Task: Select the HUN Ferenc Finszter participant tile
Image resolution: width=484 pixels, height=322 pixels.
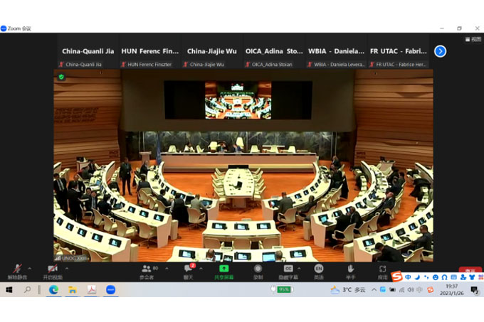Action: click(x=150, y=51)
